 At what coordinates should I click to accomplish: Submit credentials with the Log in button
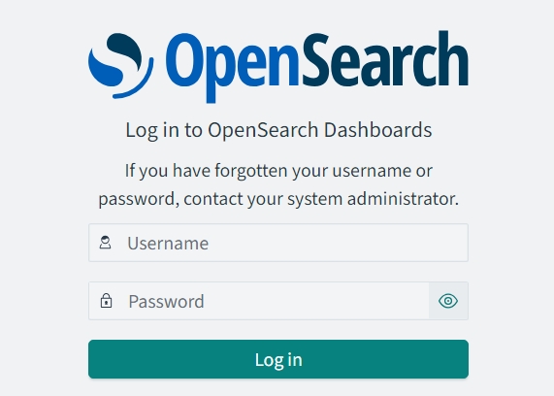coord(278,359)
